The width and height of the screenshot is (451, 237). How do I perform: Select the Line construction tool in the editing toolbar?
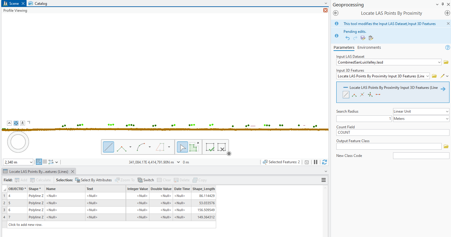(x=108, y=147)
